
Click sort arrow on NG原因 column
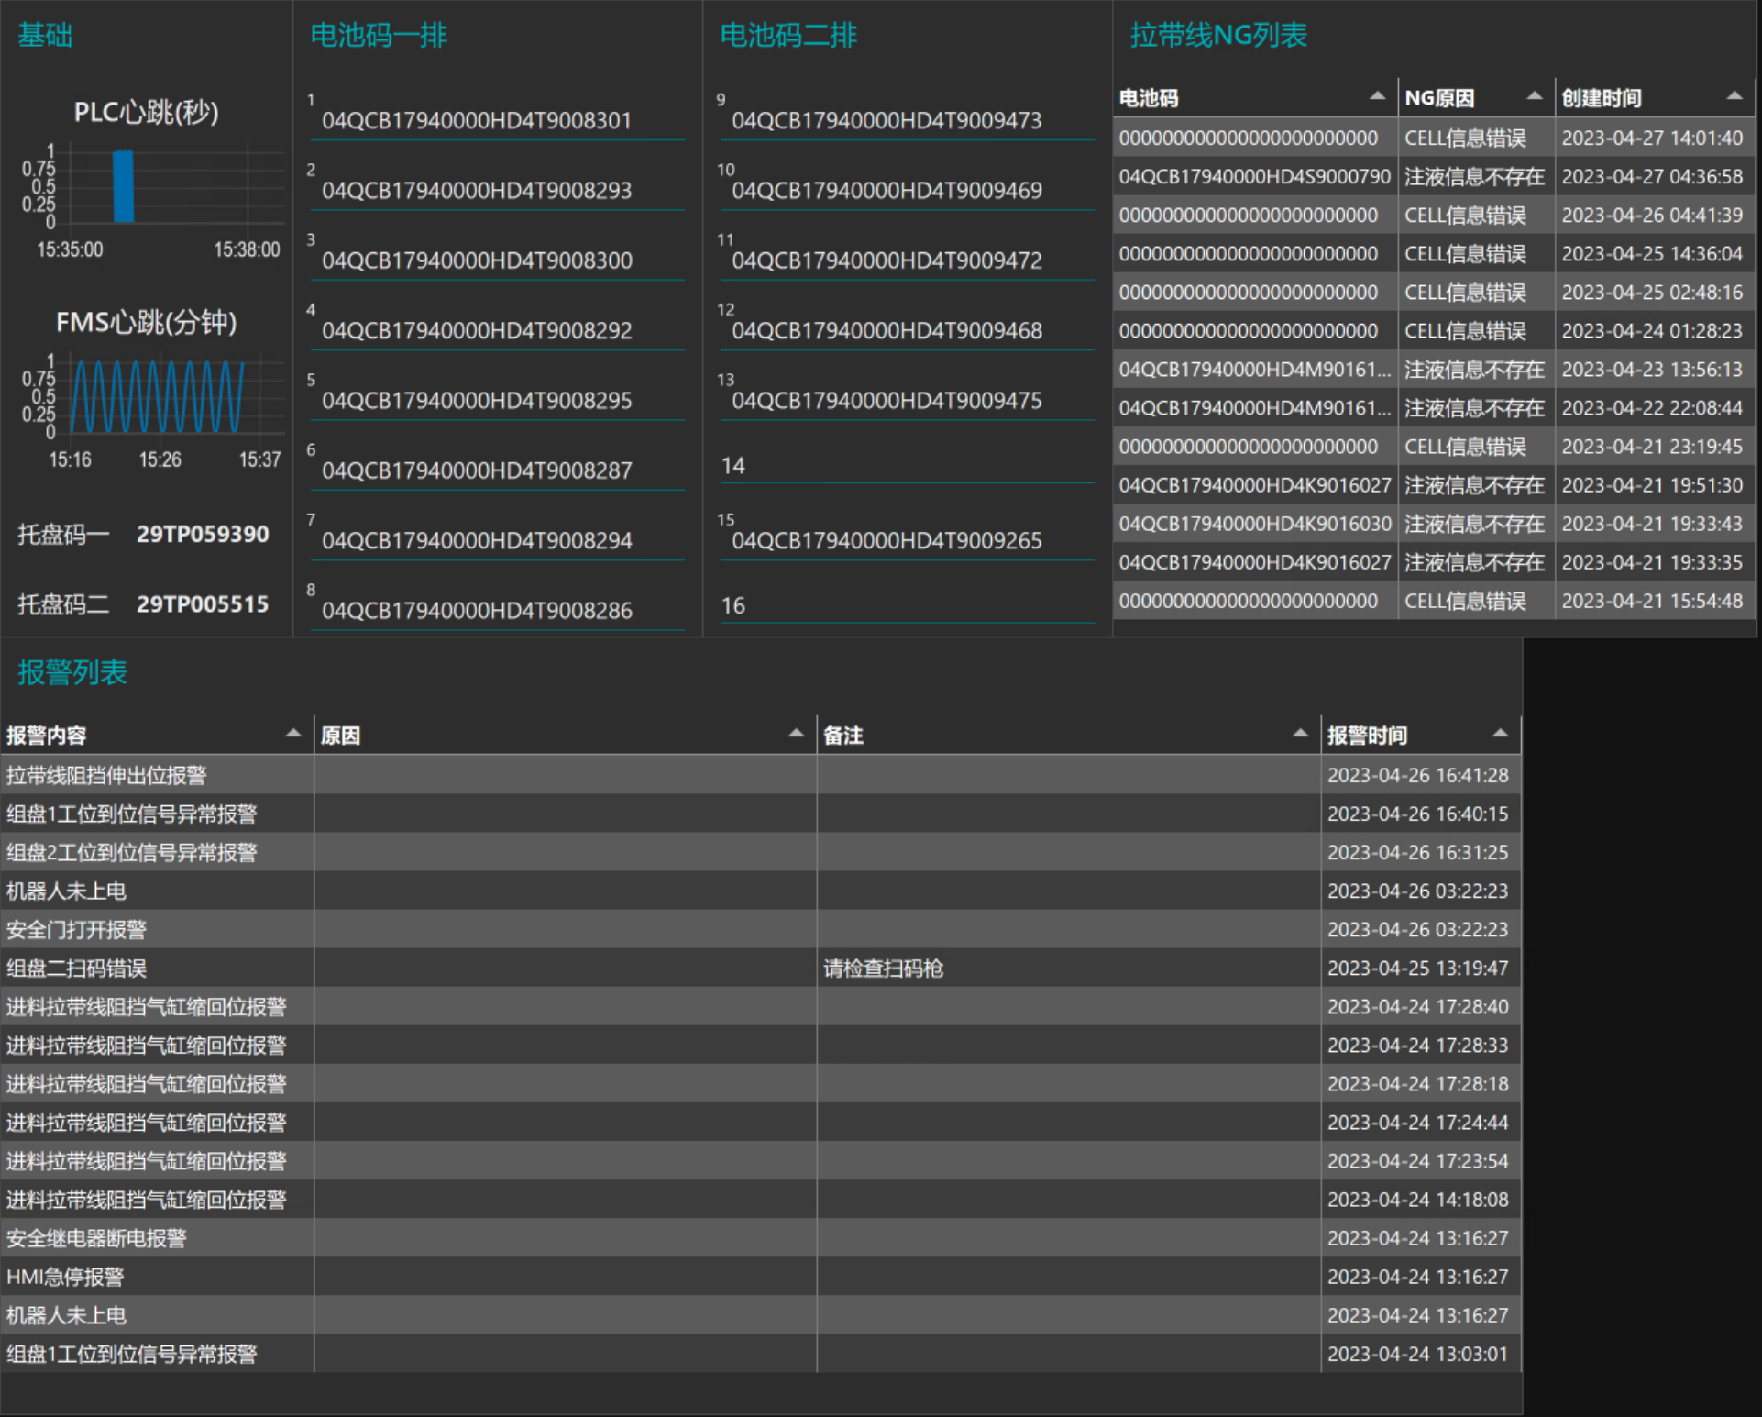(x=1535, y=96)
